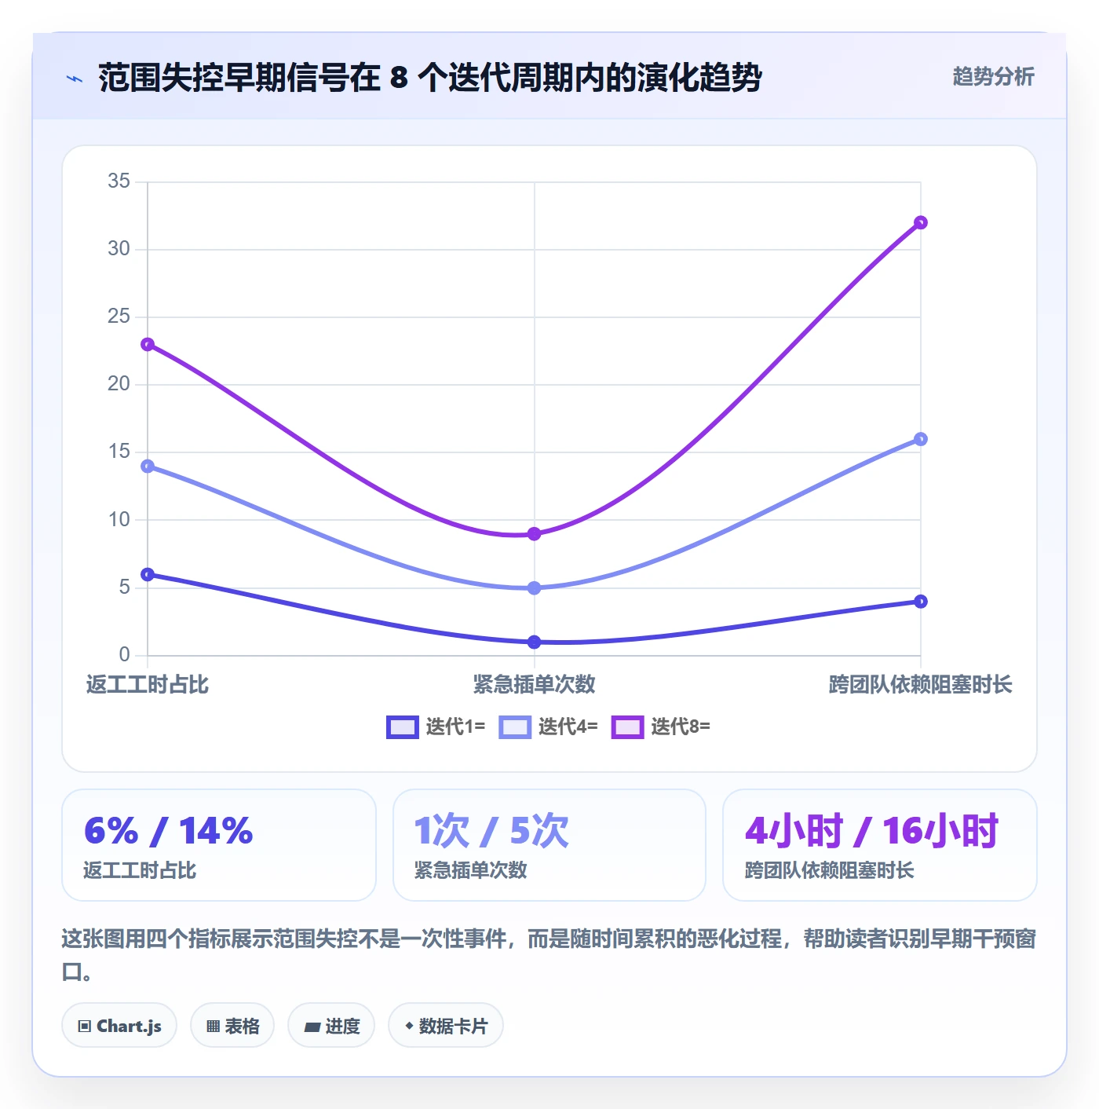Toggle the 迭代1= legend series

click(x=436, y=727)
